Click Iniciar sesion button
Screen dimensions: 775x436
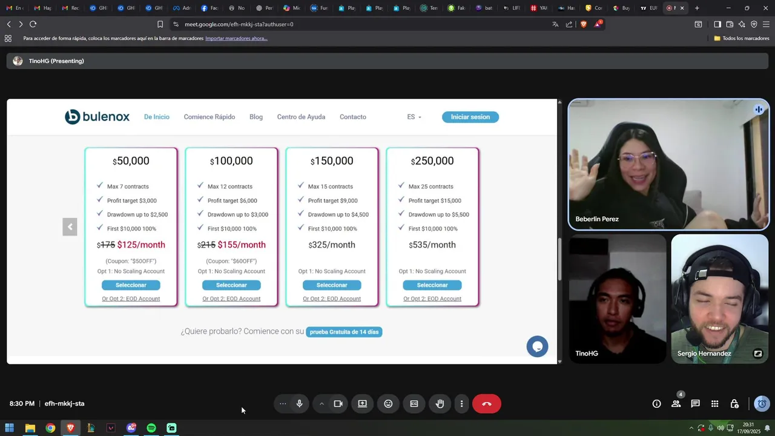(470, 117)
